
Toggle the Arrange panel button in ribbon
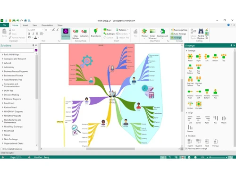[x=176, y=38]
